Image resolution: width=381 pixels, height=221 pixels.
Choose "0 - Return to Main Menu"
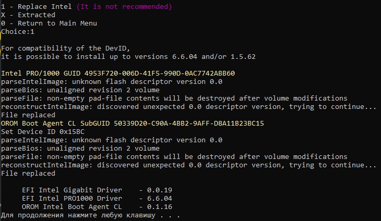coord(49,23)
